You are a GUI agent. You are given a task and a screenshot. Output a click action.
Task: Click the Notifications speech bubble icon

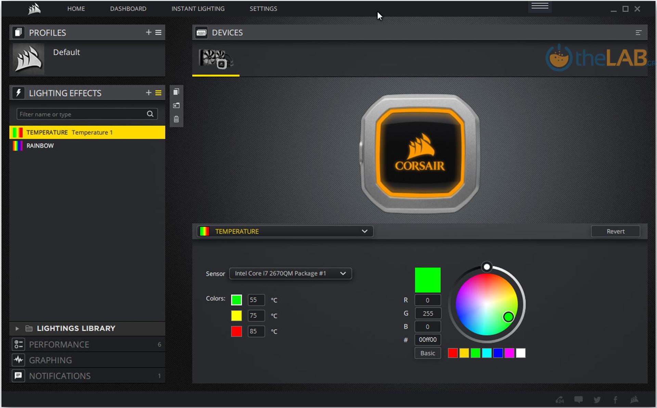tap(18, 376)
